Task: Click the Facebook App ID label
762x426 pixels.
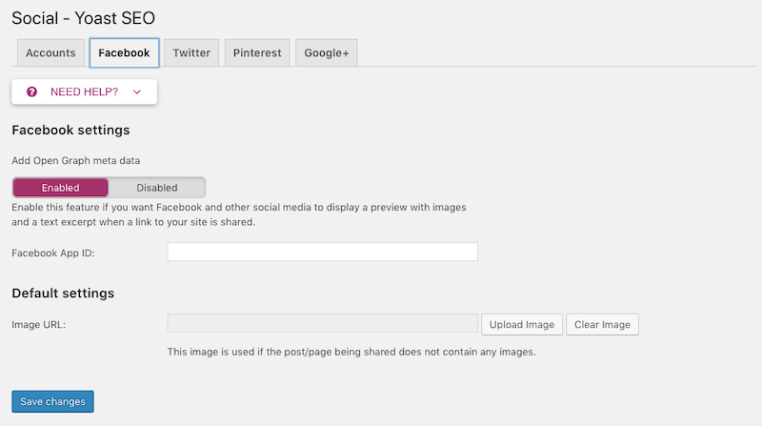Action: pyautogui.click(x=53, y=253)
